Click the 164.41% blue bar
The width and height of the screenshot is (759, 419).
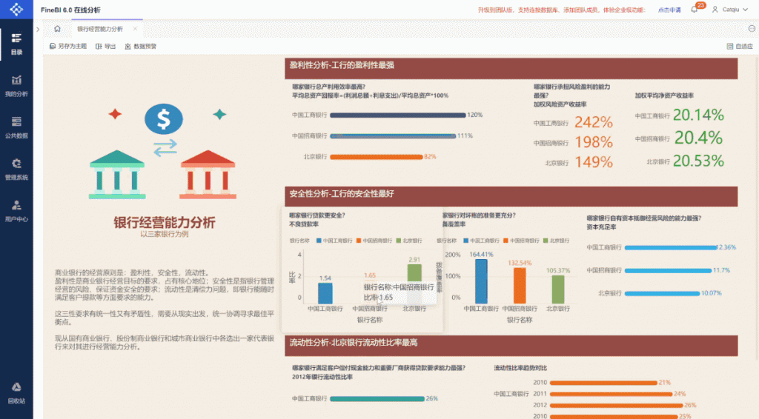point(481,281)
